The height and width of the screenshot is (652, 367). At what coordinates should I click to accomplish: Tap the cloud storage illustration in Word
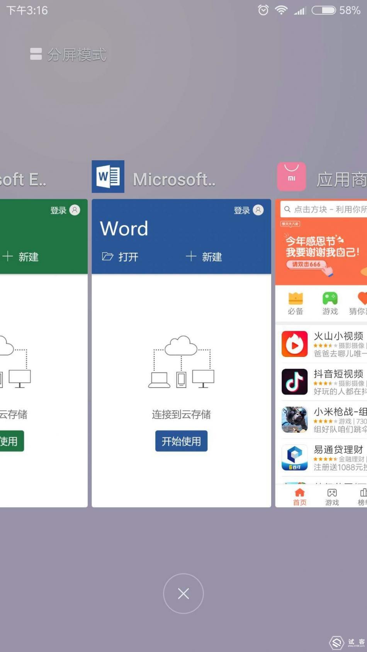click(181, 362)
